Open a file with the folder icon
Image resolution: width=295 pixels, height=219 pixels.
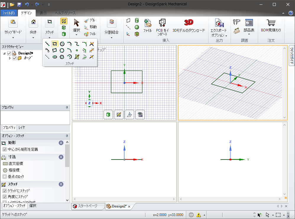tap(12, 4)
